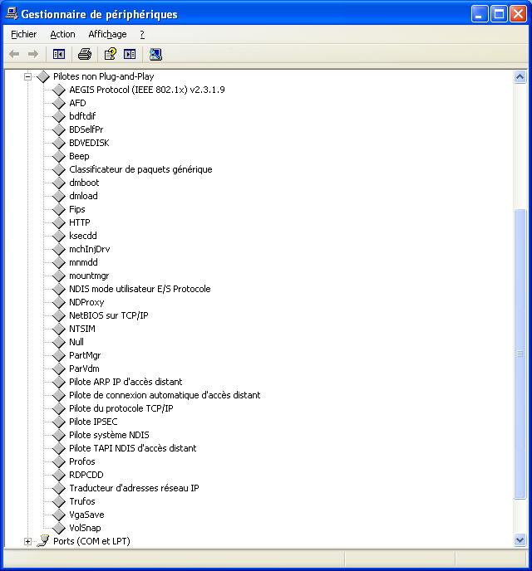Click diamond icon beside HTTP driver
The height and width of the screenshot is (571, 532).
click(x=59, y=222)
